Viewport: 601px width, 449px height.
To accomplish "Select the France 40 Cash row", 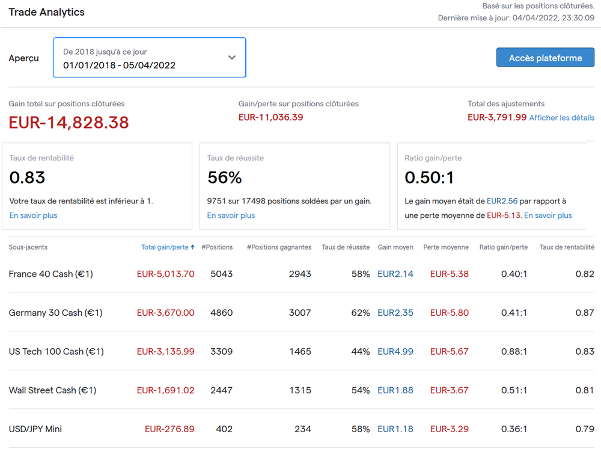I will [x=50, y=274].
